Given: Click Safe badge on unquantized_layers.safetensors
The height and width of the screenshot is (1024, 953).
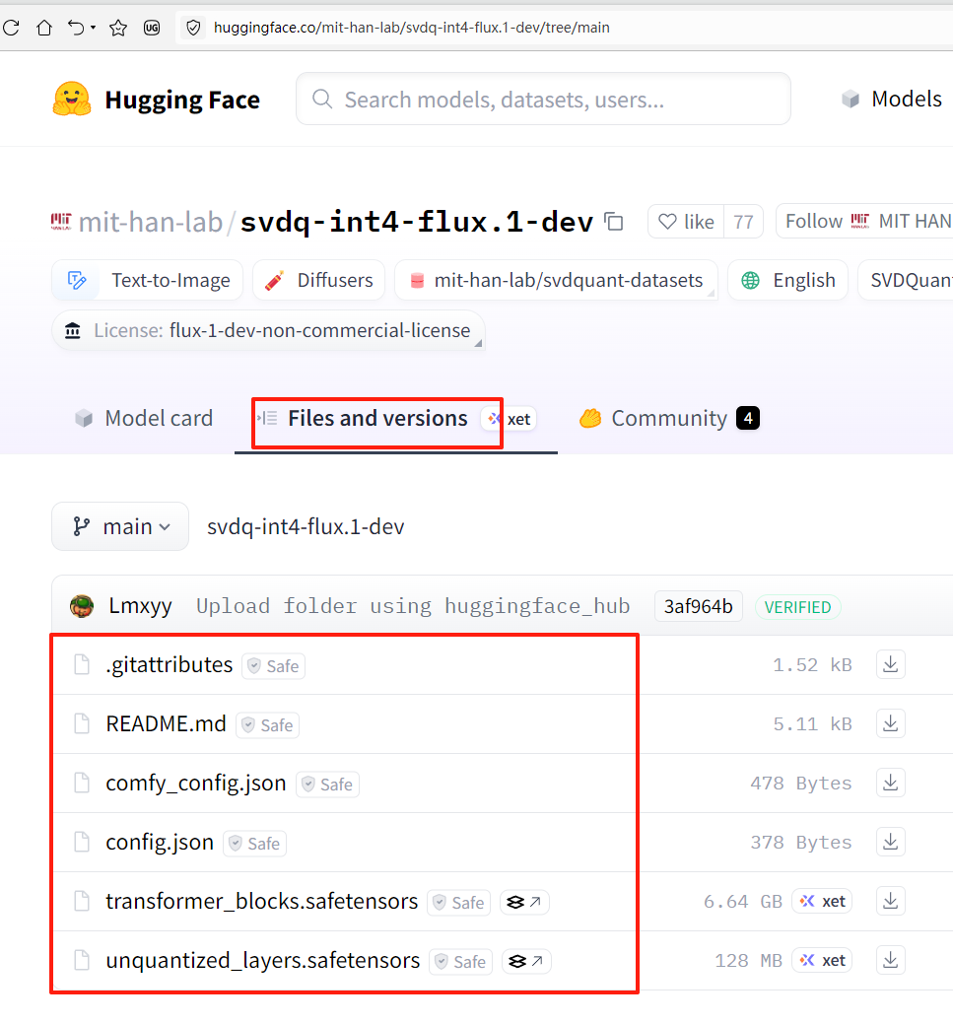Looking at the screenshot, I should [x=461, y=962].
